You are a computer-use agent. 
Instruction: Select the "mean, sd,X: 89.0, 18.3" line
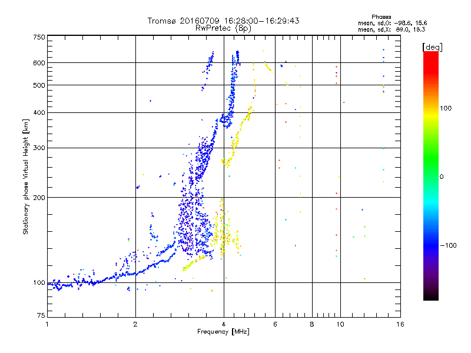tap(392, 29)
